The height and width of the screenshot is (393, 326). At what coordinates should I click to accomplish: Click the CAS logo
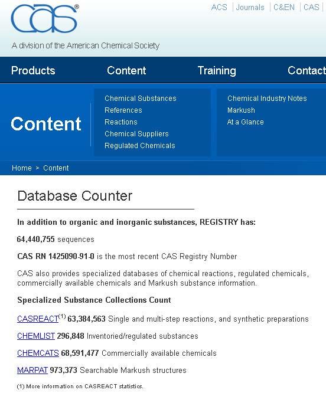pyautogui.click(x=45, y=18)
